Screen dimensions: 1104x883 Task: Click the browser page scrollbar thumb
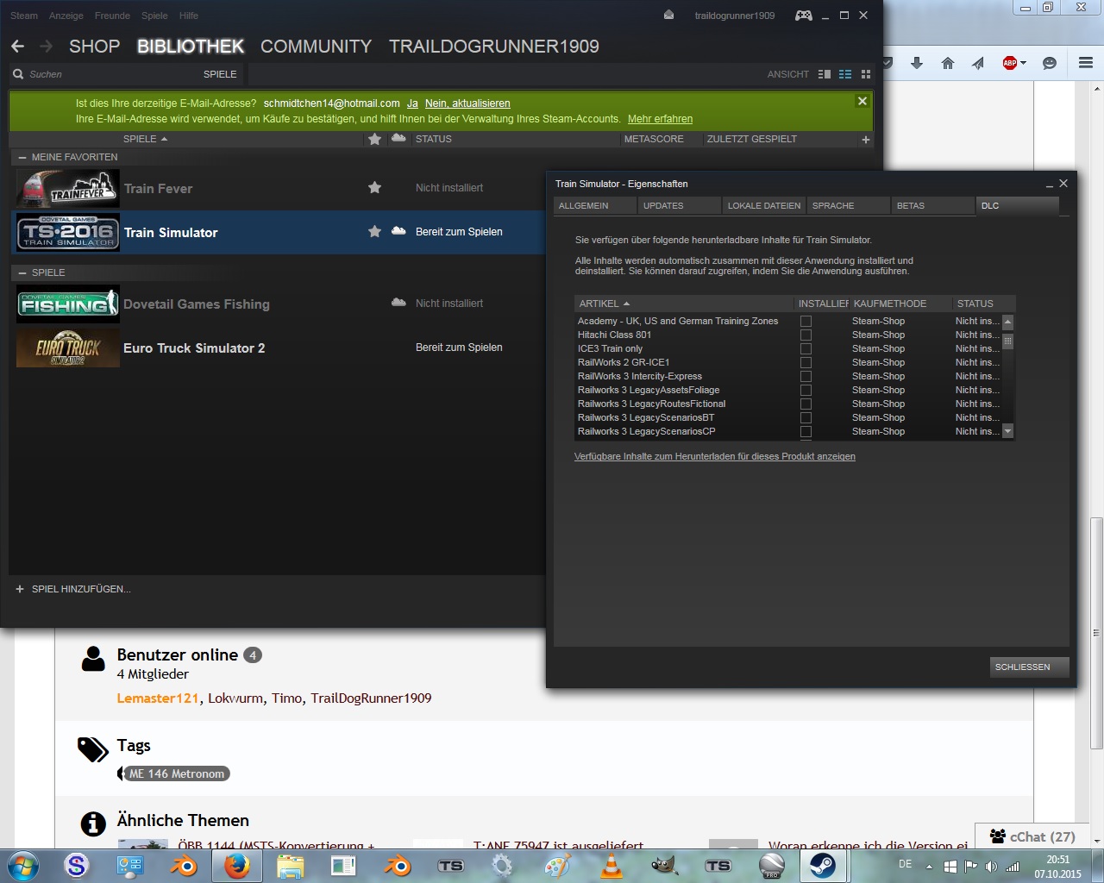click(x=1096, y=634)
